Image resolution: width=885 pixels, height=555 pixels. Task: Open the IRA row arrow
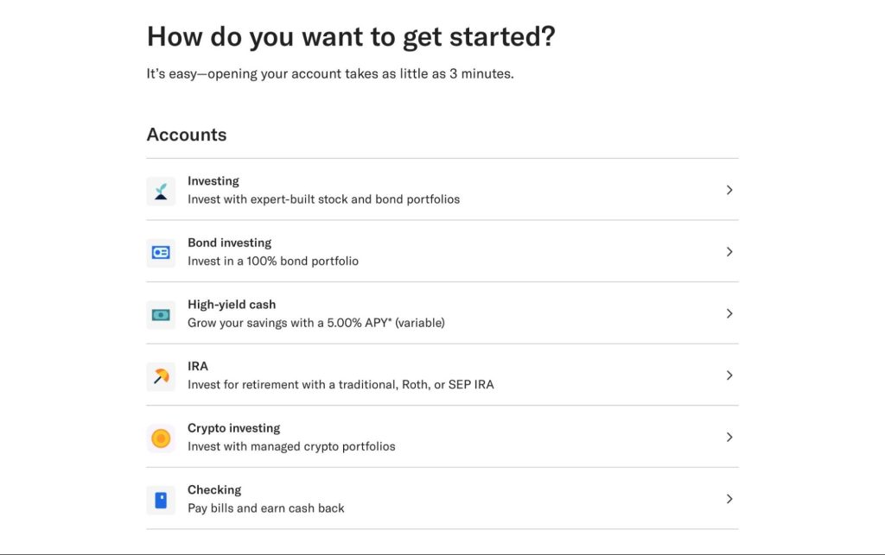[729, 375]
